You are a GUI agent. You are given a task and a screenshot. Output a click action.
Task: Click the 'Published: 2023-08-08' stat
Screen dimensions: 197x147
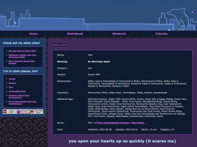coord(100,130)
